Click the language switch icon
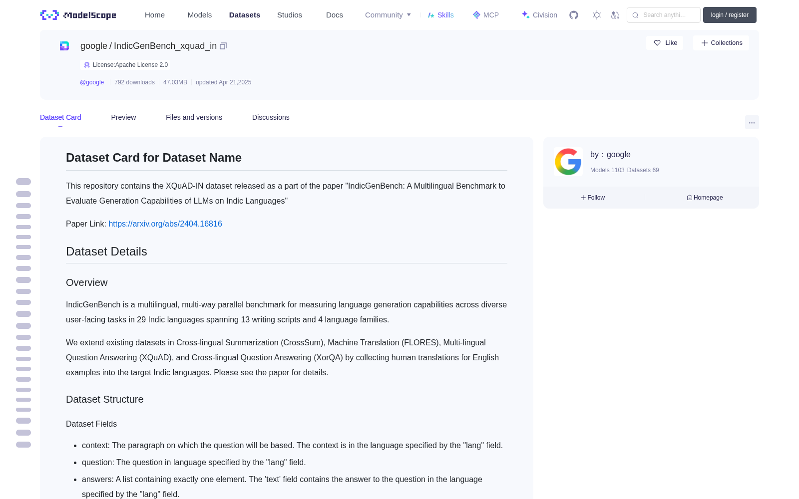 point(615,15)
